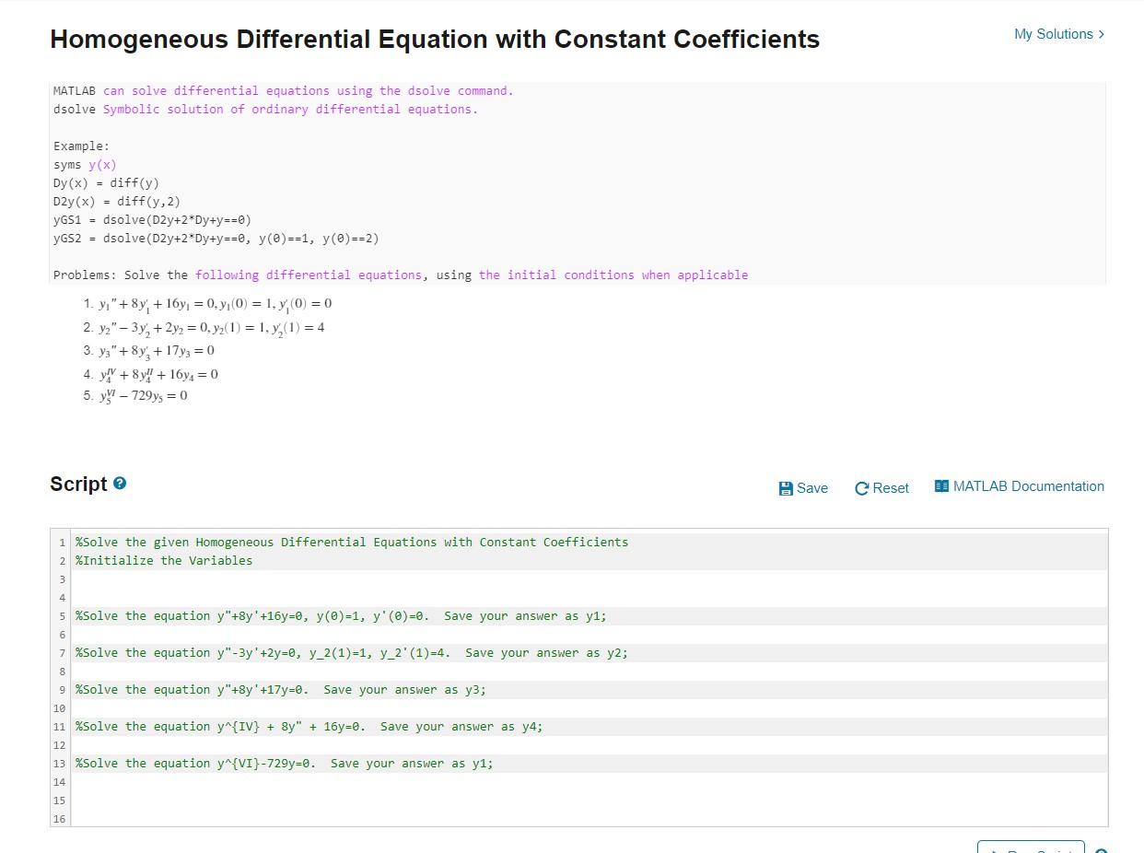The height and width of the screenshot is (853, 1144).
Task: Click the Initialize the Variables comment line
Action: (x=161, y=560)
